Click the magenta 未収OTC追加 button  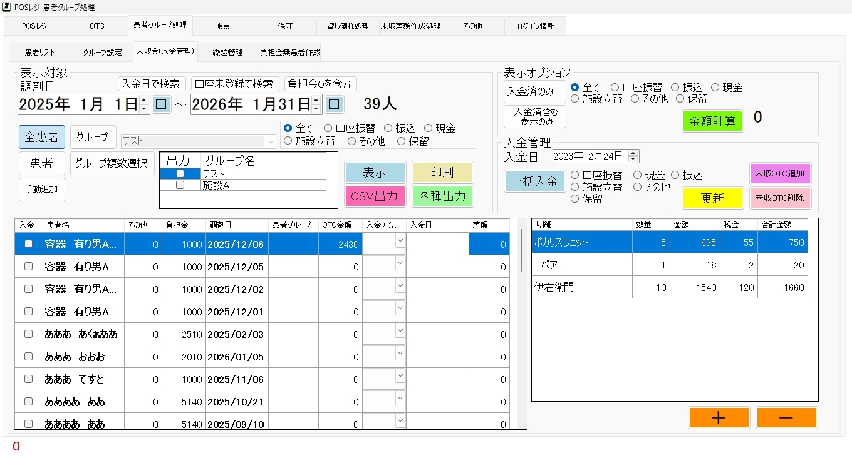[x=780, y=173]
